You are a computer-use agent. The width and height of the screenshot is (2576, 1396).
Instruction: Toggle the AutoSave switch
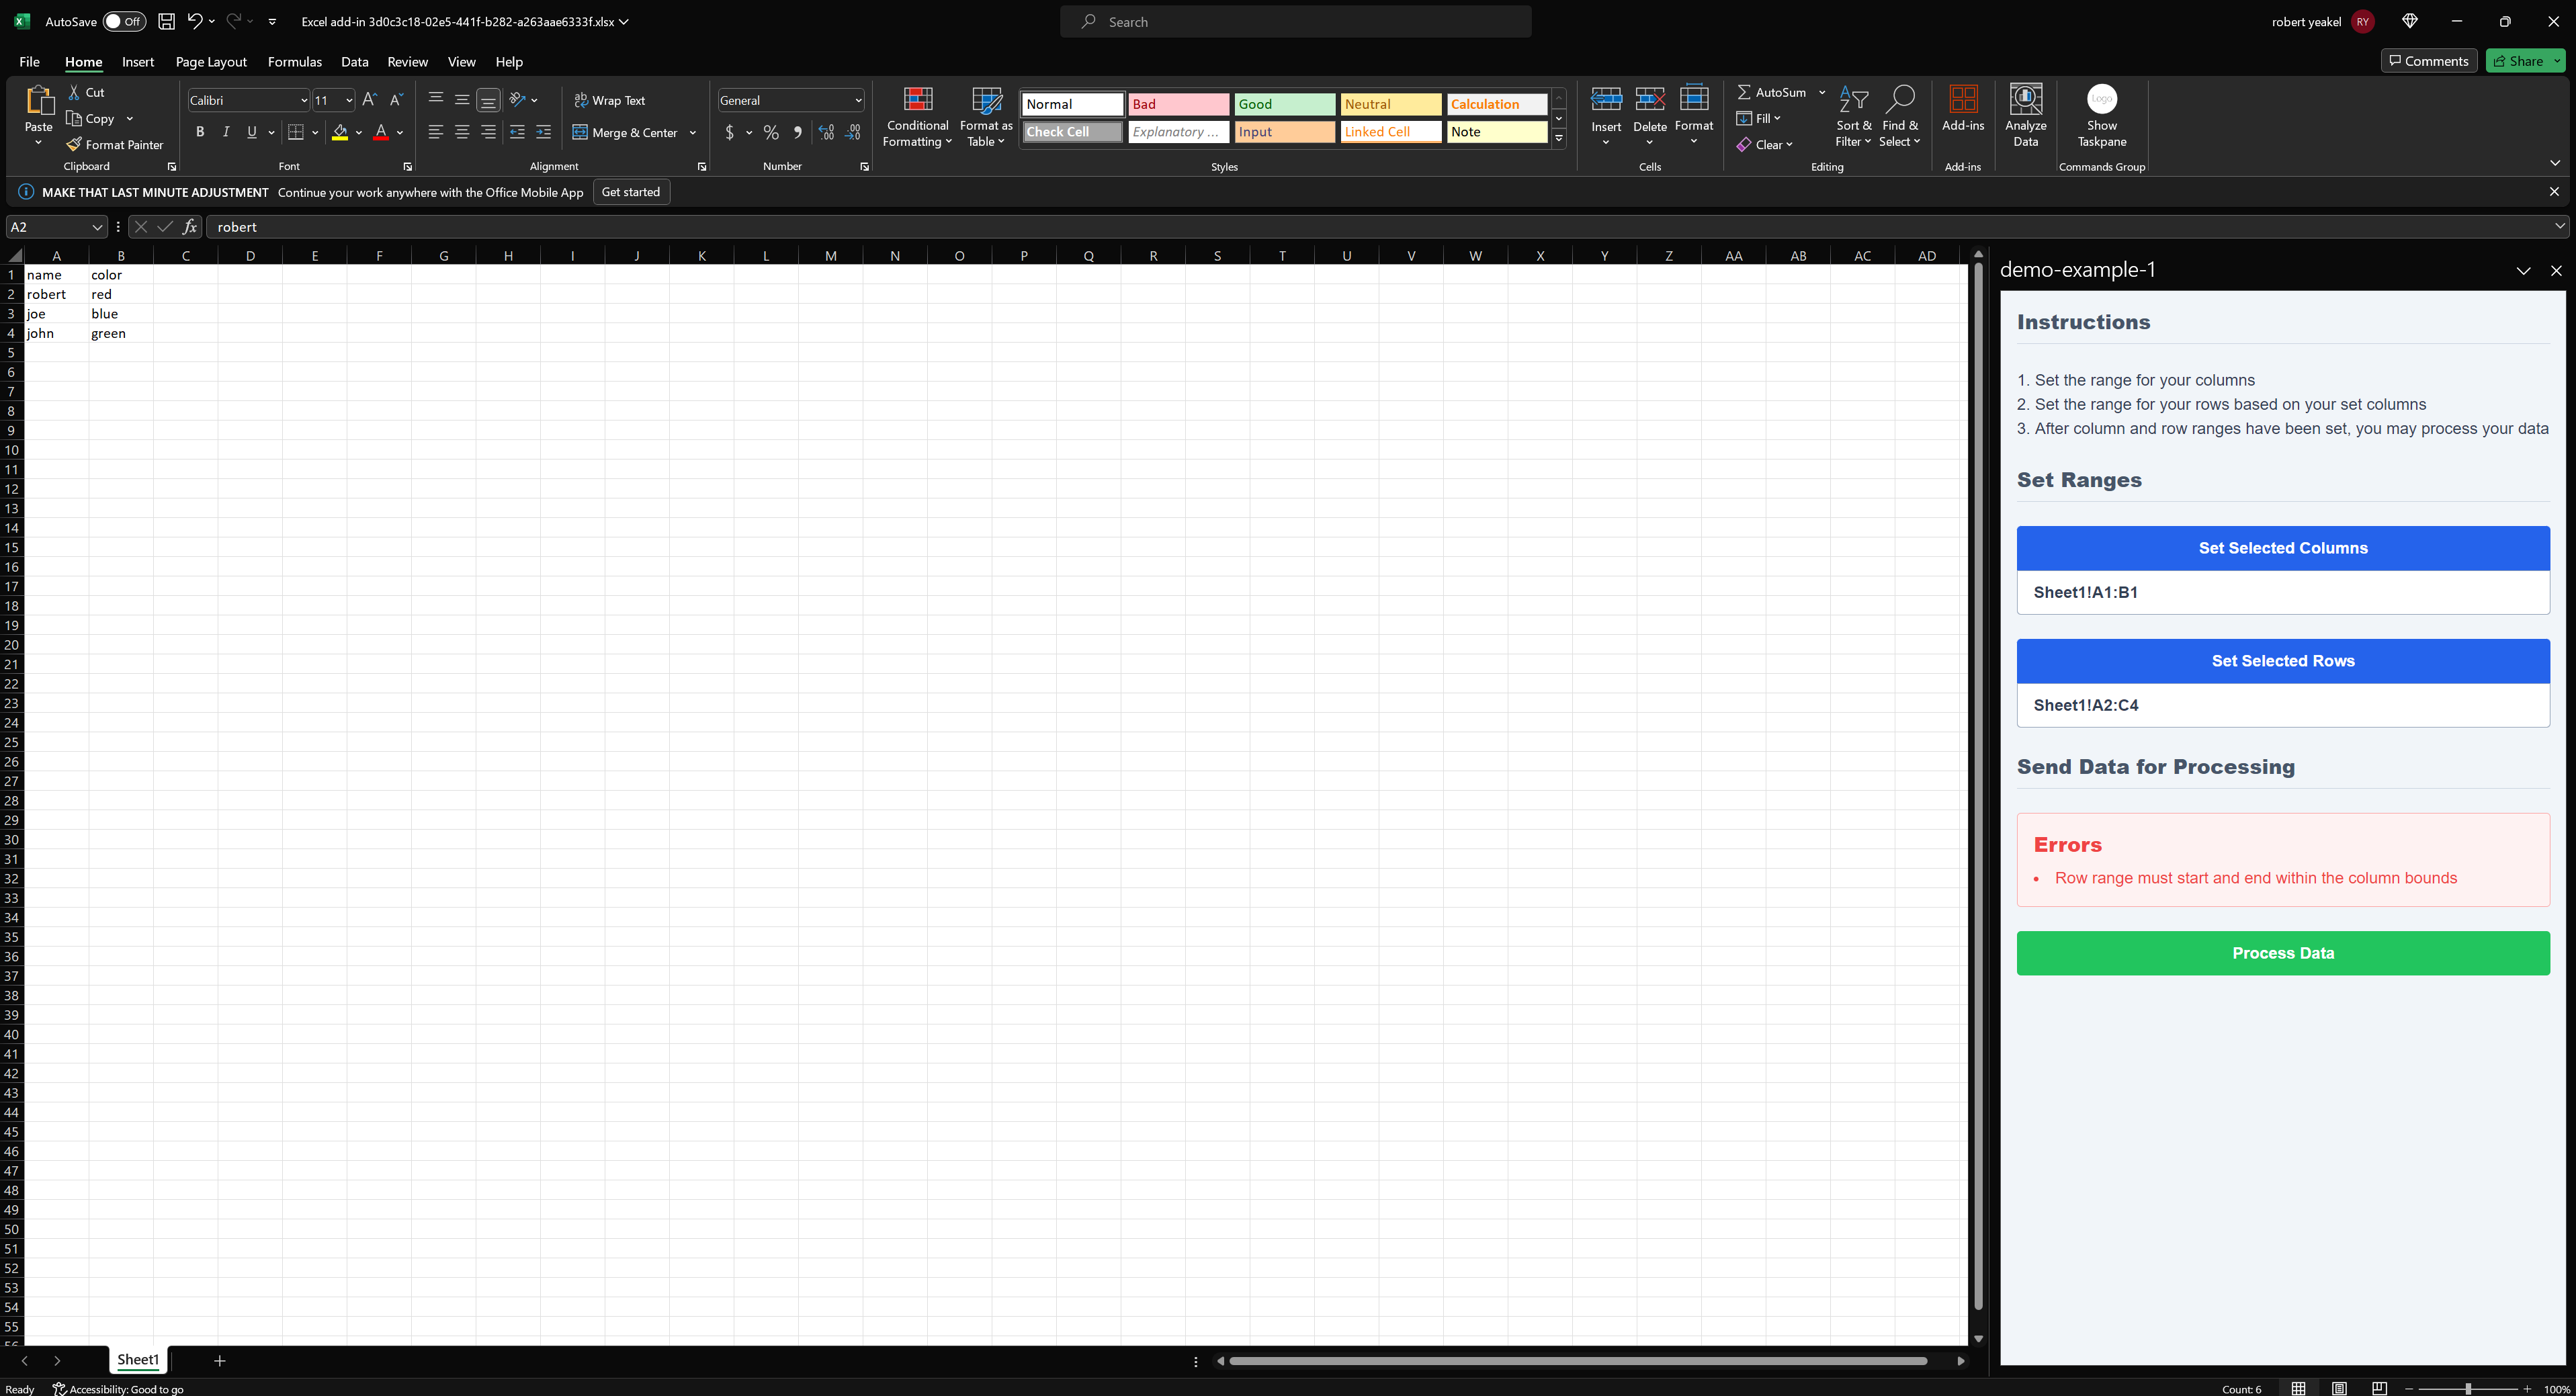tap(124, 21)
